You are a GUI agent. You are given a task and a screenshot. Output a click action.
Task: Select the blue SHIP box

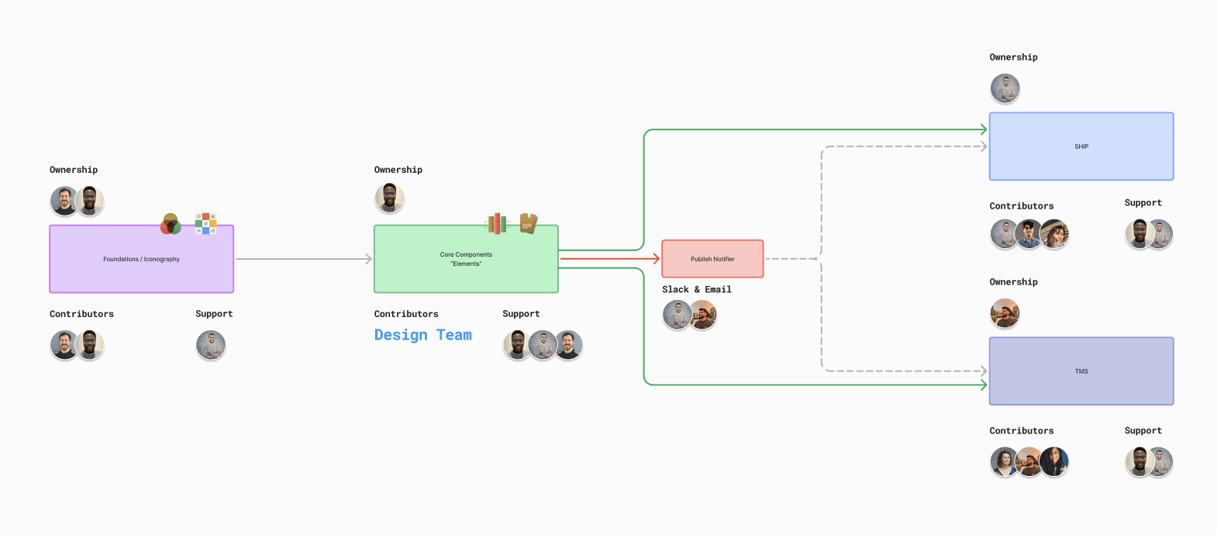click(1081, 147)
